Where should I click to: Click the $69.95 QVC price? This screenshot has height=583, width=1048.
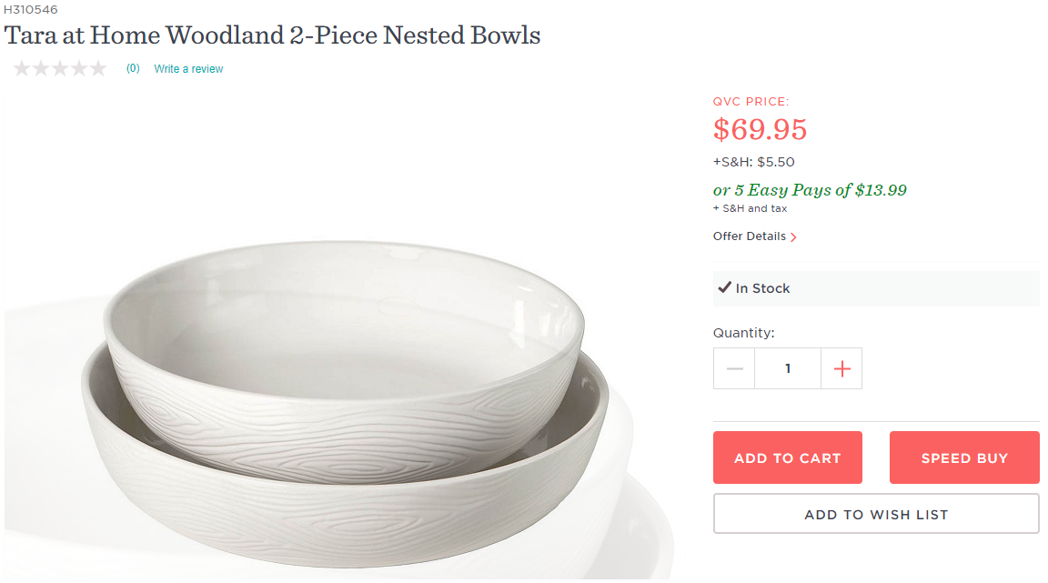(x=760, y=130)
